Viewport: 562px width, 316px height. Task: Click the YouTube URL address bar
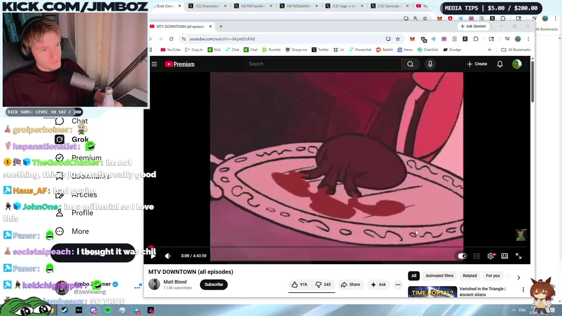click(285, 39)
